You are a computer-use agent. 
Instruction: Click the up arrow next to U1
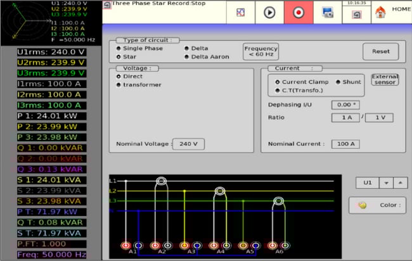[401, 182]
